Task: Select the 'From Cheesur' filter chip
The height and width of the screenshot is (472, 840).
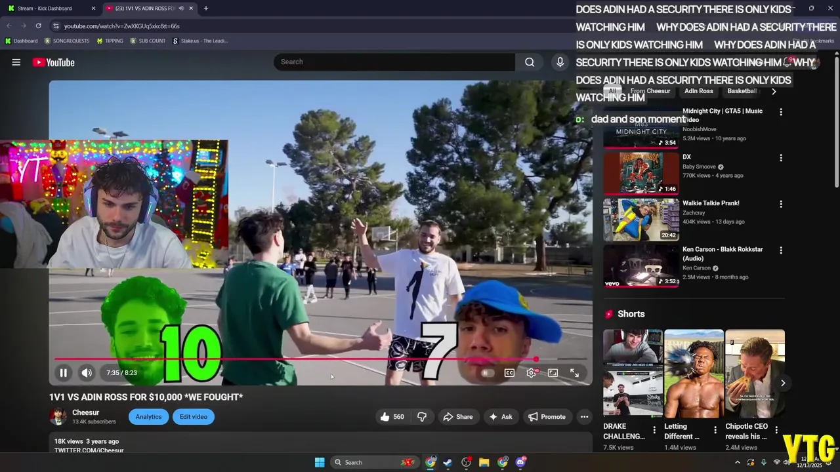Action: 650,91
